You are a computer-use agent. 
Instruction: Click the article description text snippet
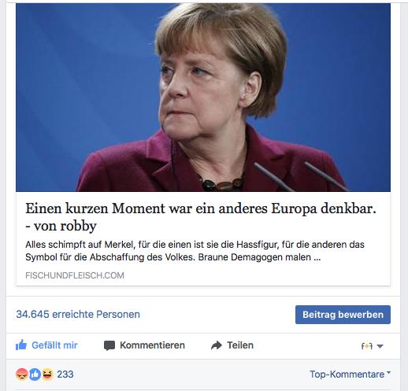click(x=195, y=251)
